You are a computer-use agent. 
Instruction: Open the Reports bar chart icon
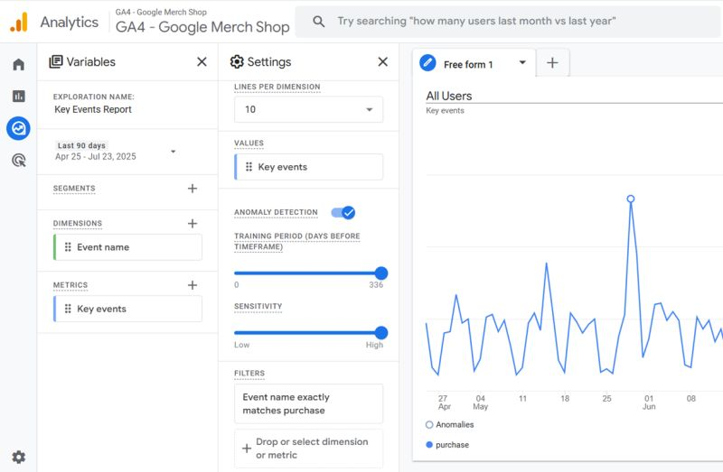coord(18,96)
